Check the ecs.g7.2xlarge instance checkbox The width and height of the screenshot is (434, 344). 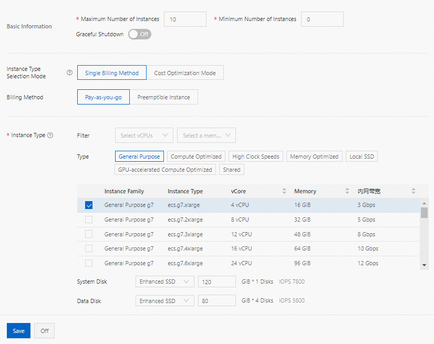89,220
